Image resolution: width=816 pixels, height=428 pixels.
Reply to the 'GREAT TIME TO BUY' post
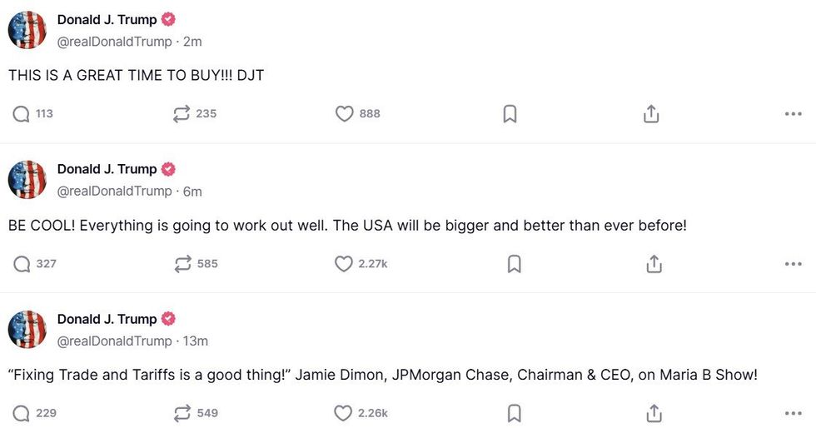22,113
